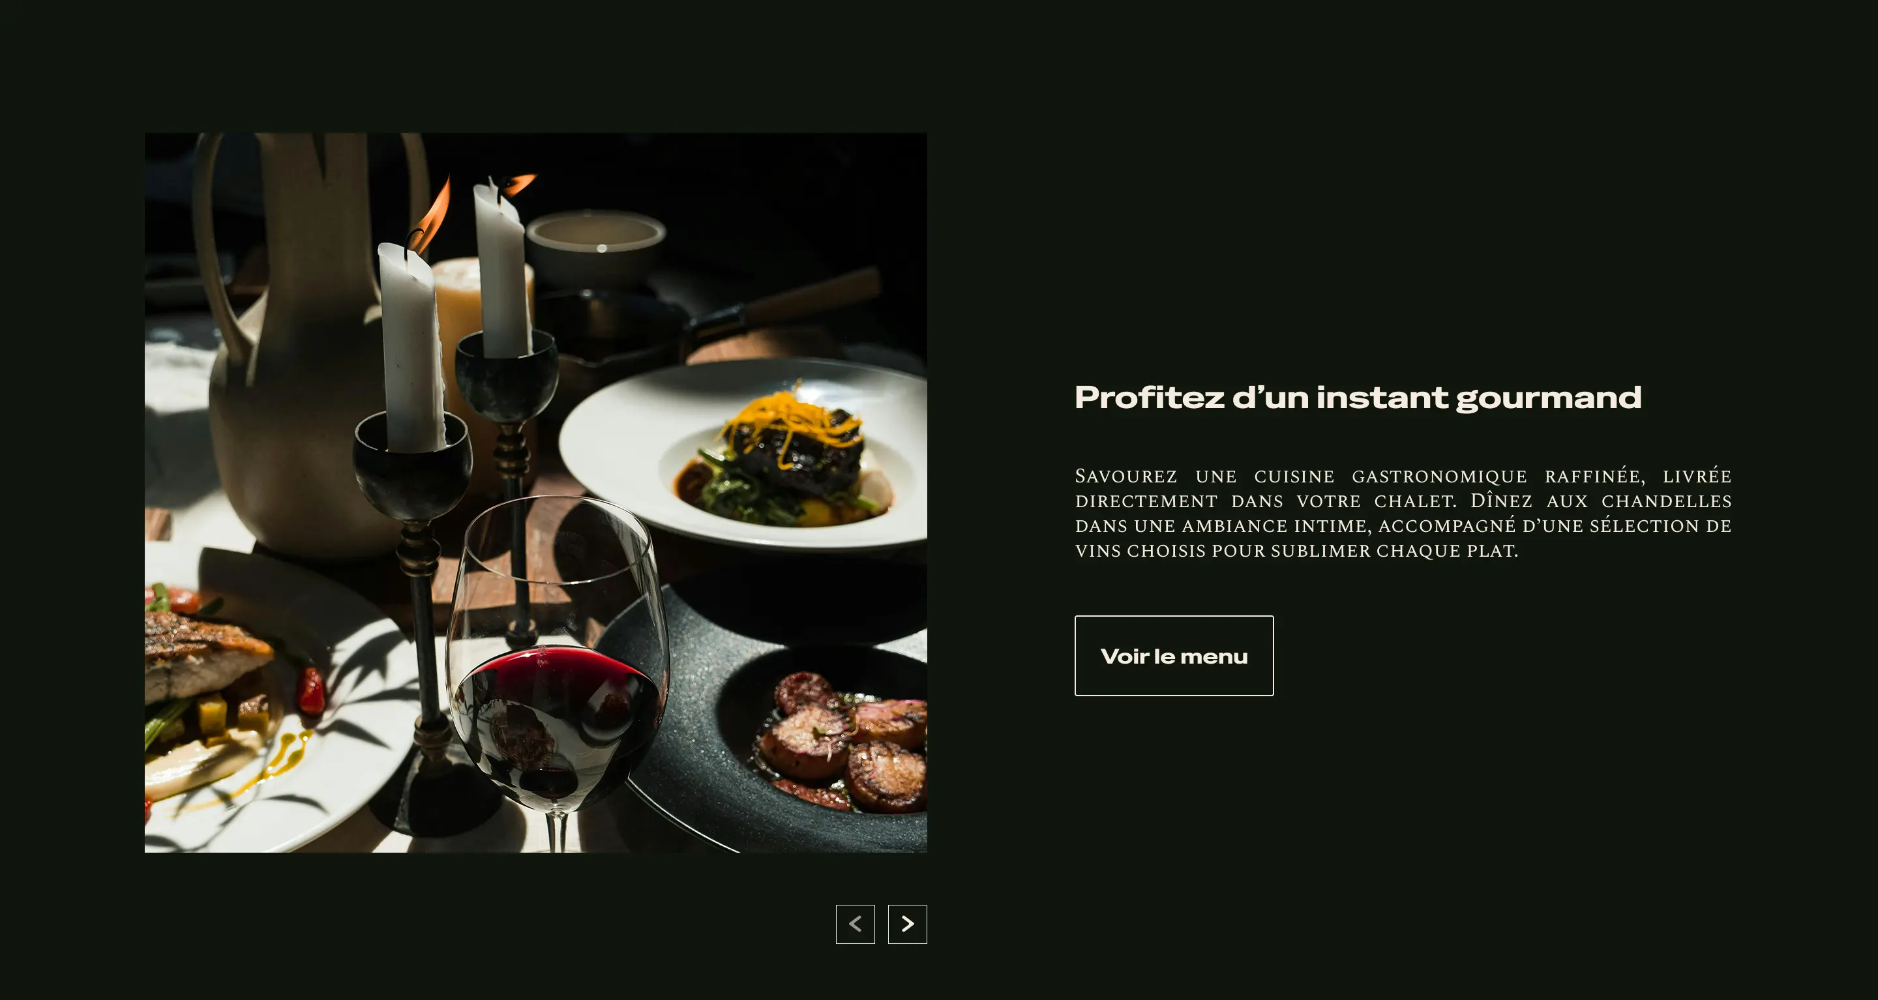Advance to next slide with right chevron
The image size is (1878, 1000).
(907, 924)
